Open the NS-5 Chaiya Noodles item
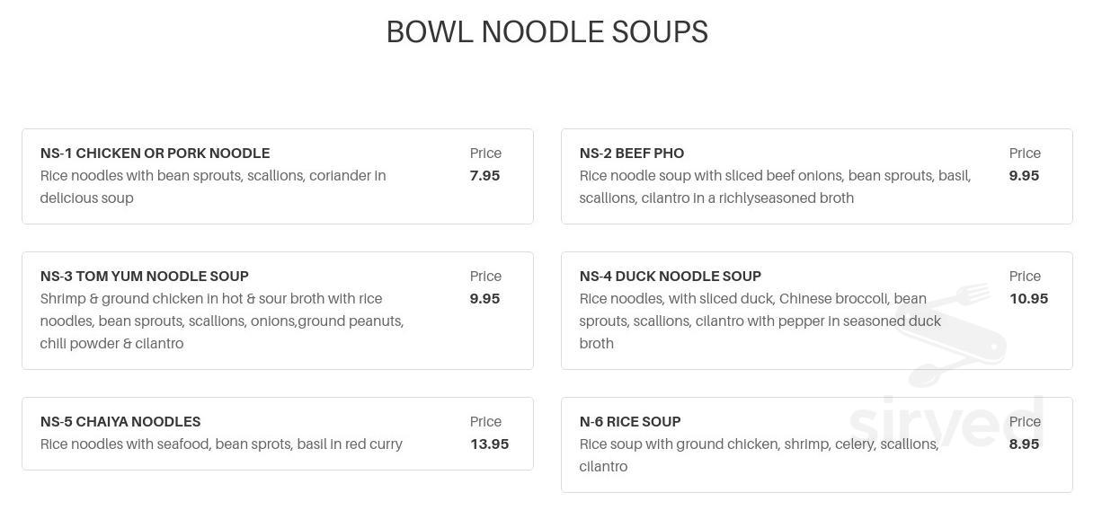 tap(278, 434)
